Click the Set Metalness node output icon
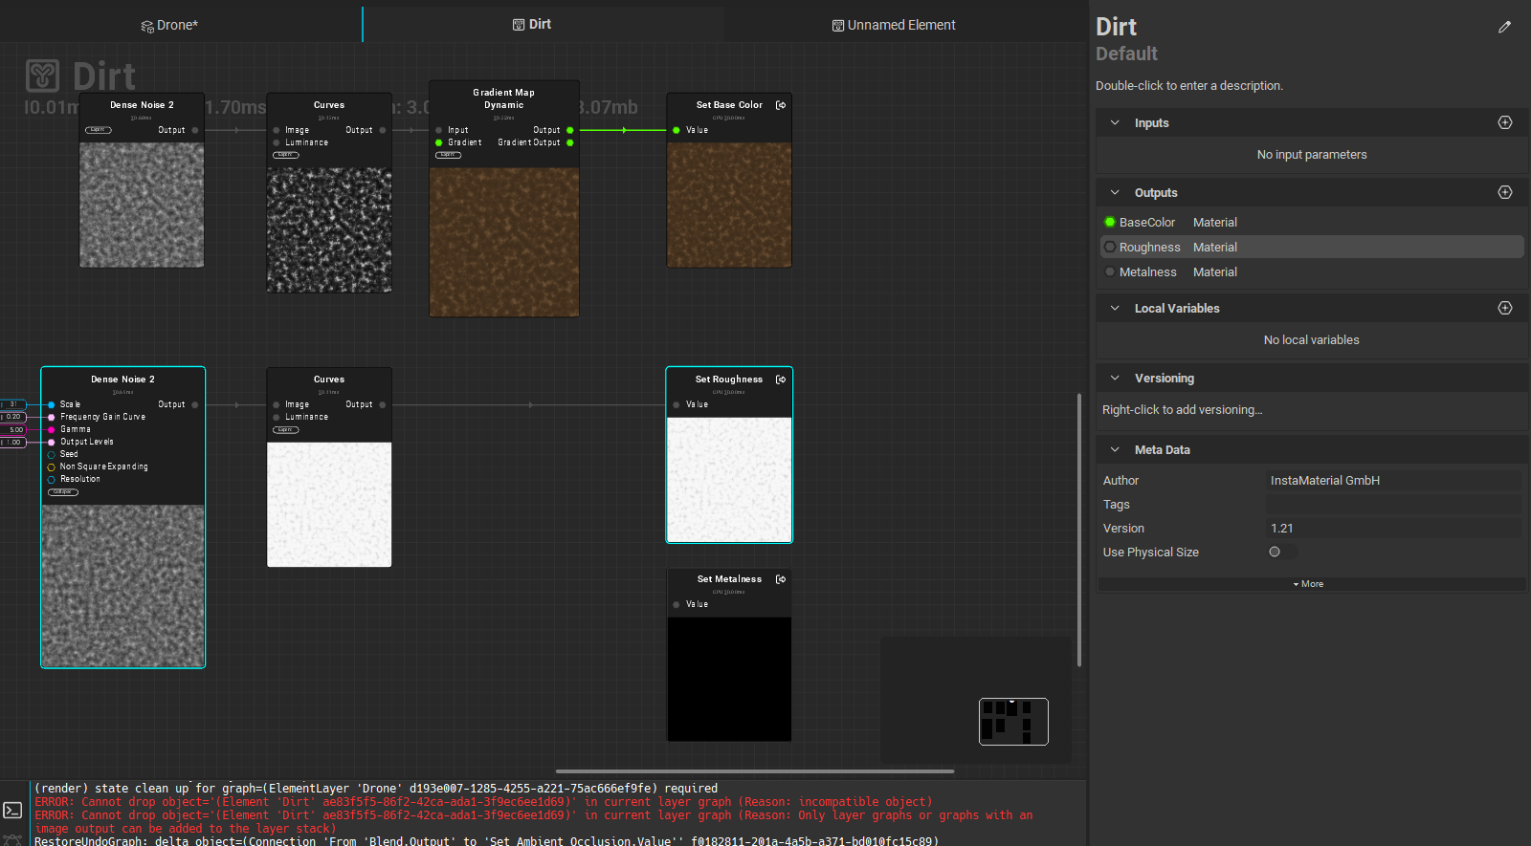The image size is (1531, 846). coord(781,579)
